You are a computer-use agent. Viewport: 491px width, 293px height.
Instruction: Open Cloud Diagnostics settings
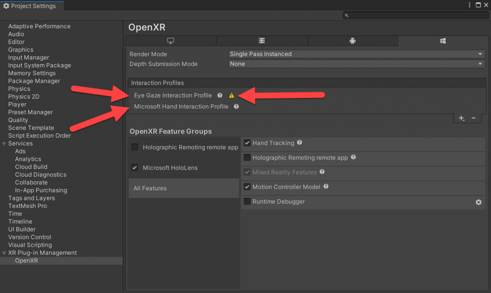coord(41,174)
